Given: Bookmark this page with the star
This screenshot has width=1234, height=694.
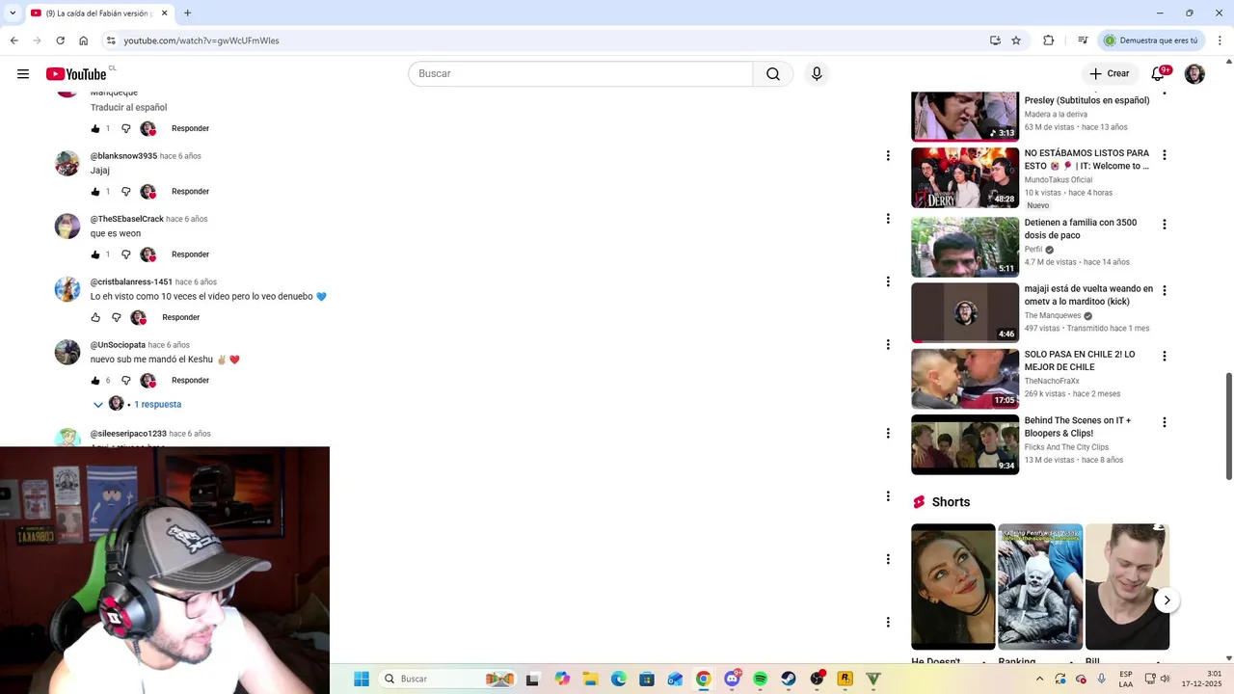Looking at the screenshot, I should [x=1016, y=40].
